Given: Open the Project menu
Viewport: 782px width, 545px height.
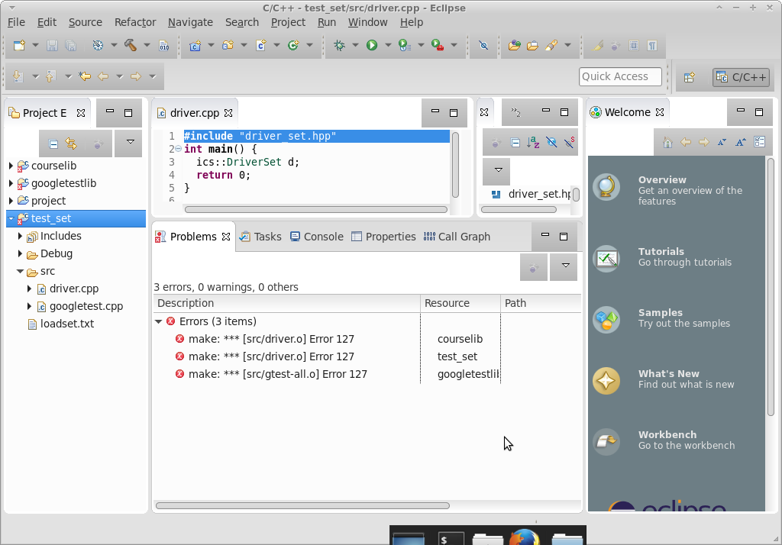Looking at the screenshot, I should (288, 22).
